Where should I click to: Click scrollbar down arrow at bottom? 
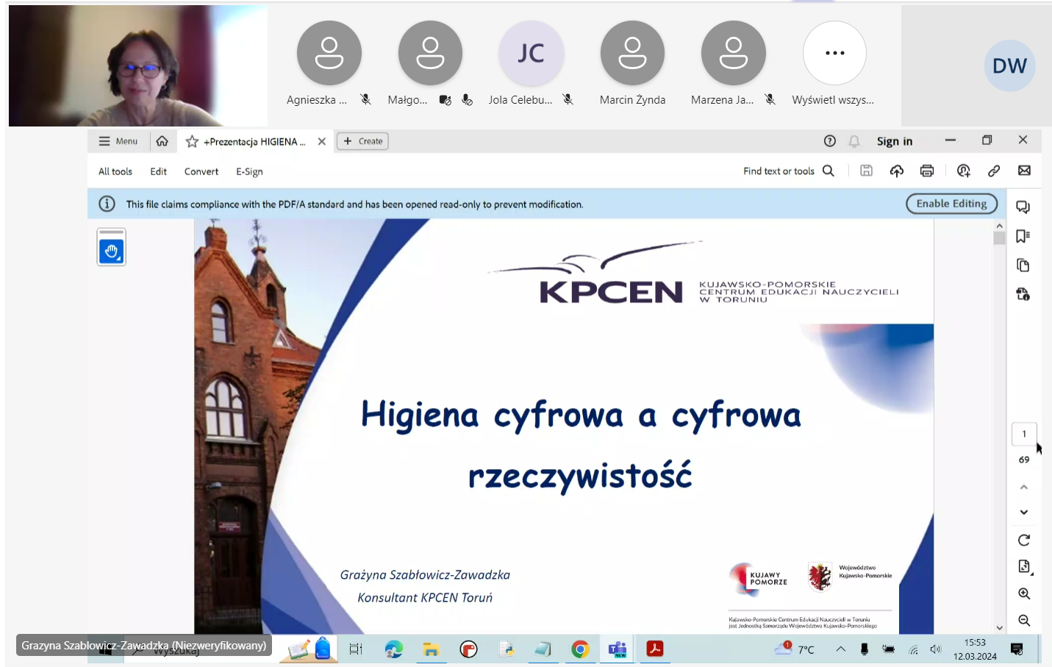coord(999,628)
